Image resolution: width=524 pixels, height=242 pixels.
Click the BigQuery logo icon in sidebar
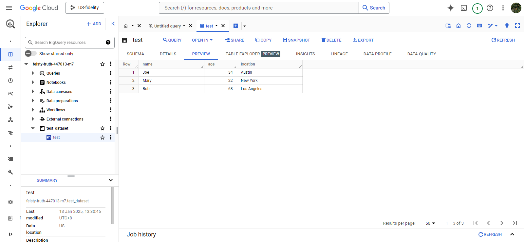tap(10, 24)
